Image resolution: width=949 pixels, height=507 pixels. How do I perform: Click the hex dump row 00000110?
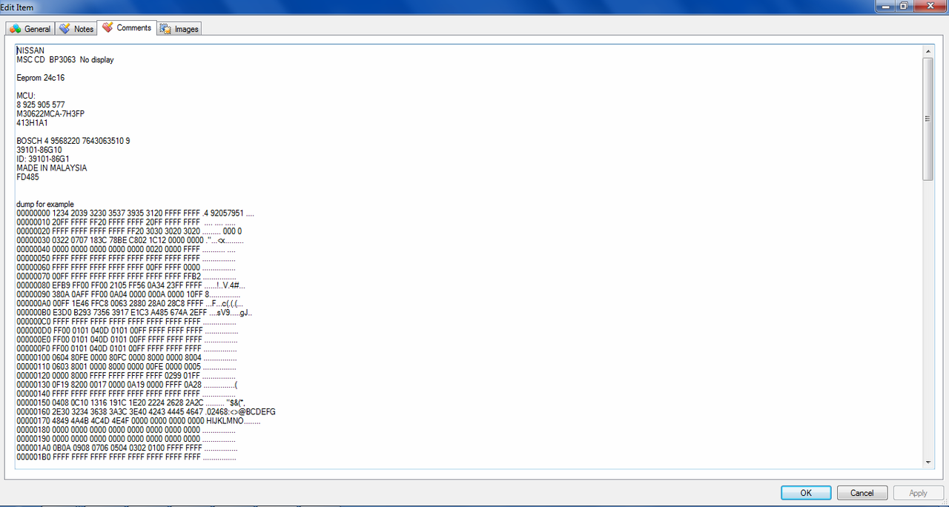point(127,366)
